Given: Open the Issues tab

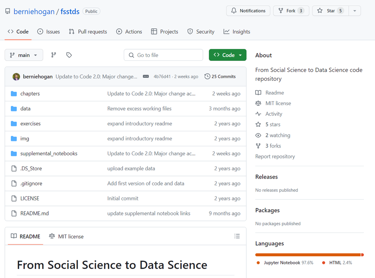Looking at the screenshot, I should 48,32.
